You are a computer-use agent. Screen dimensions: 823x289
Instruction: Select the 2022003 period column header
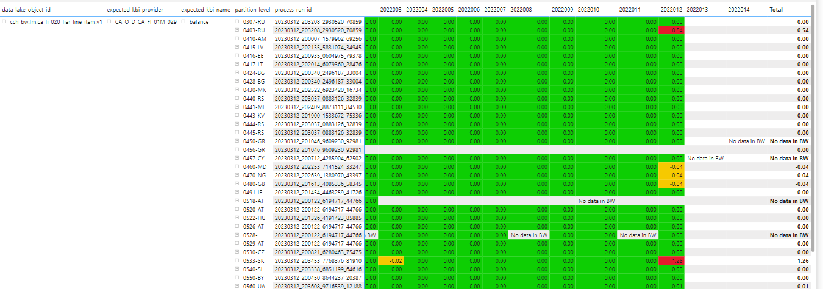pos(391,10)
